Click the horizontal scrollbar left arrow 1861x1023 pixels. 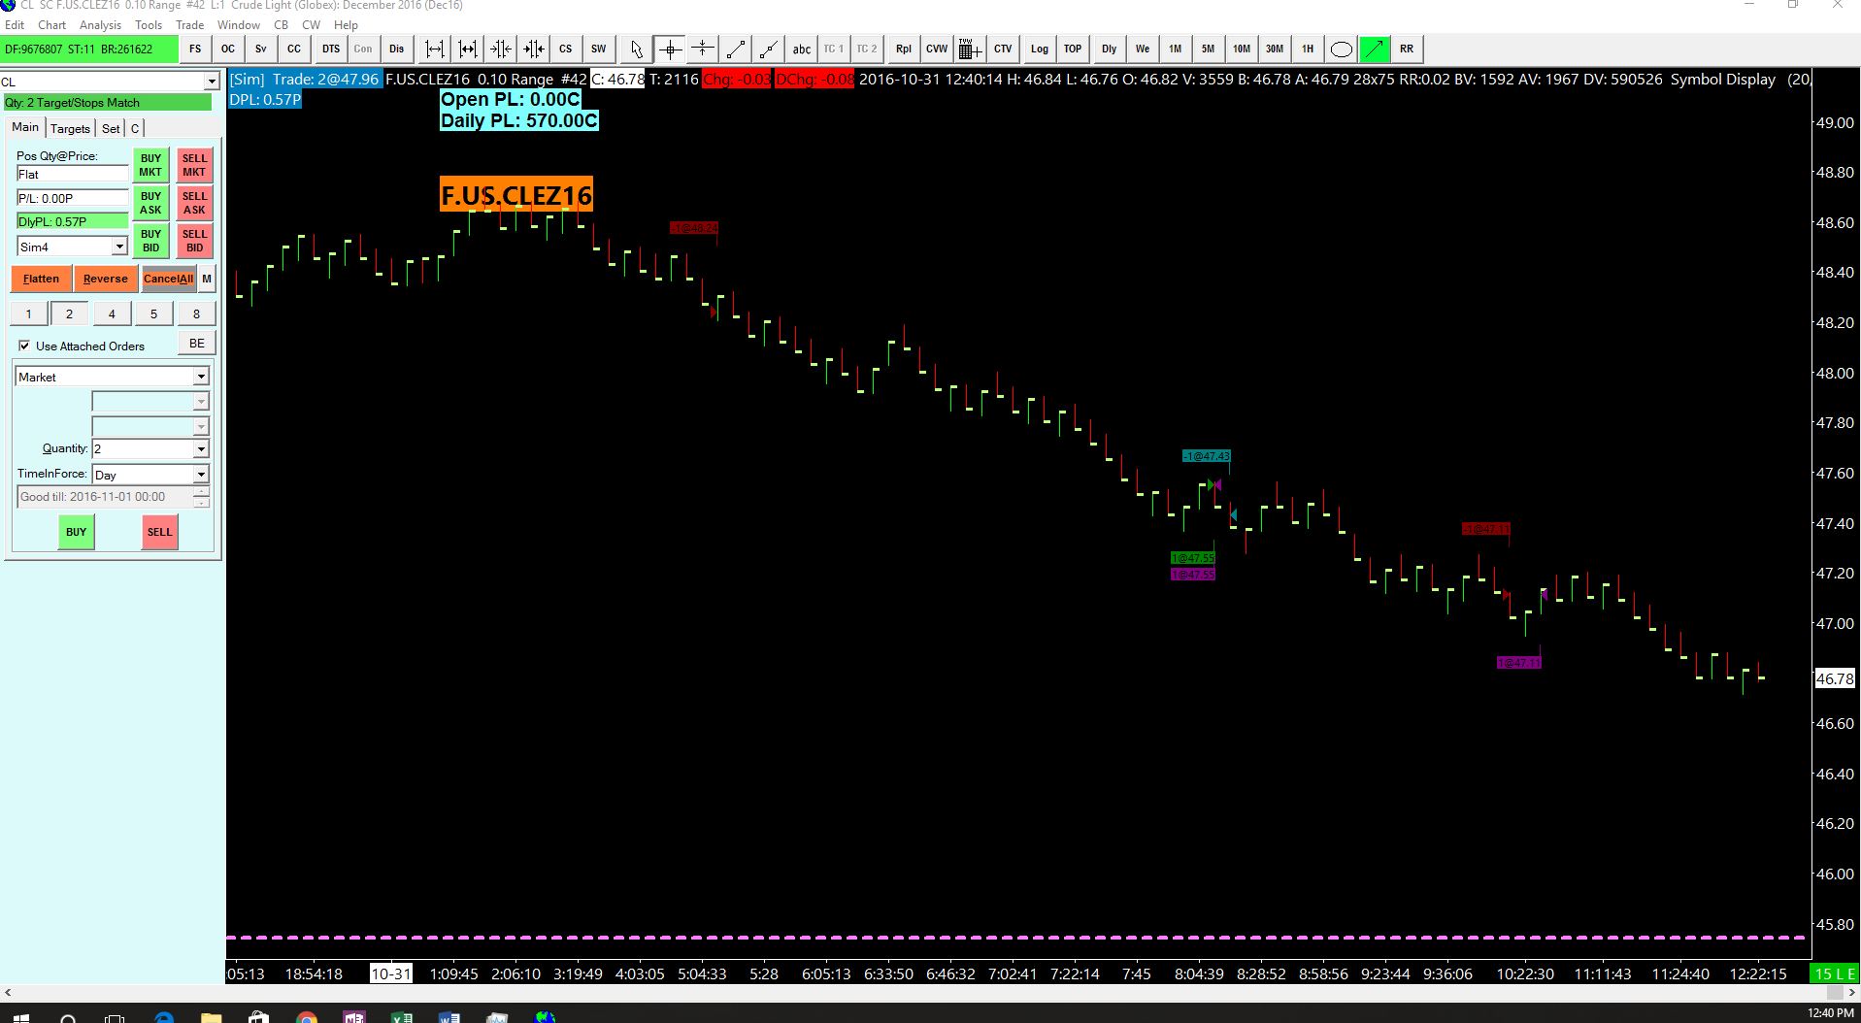click(x=8, y=993)
